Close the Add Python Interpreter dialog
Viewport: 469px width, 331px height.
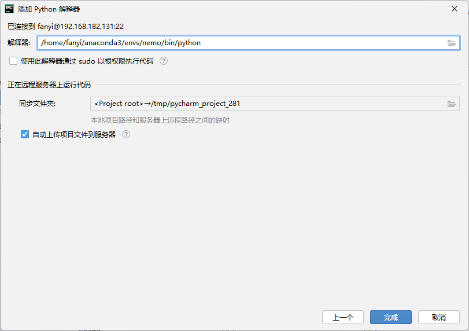tap(455, 9)
